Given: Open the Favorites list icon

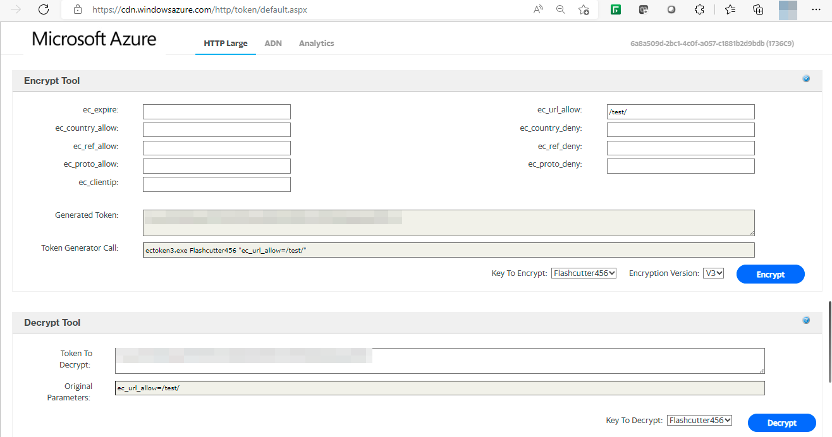Looking at the screenshot, I should pyautogui.click(x=730, y=9).
